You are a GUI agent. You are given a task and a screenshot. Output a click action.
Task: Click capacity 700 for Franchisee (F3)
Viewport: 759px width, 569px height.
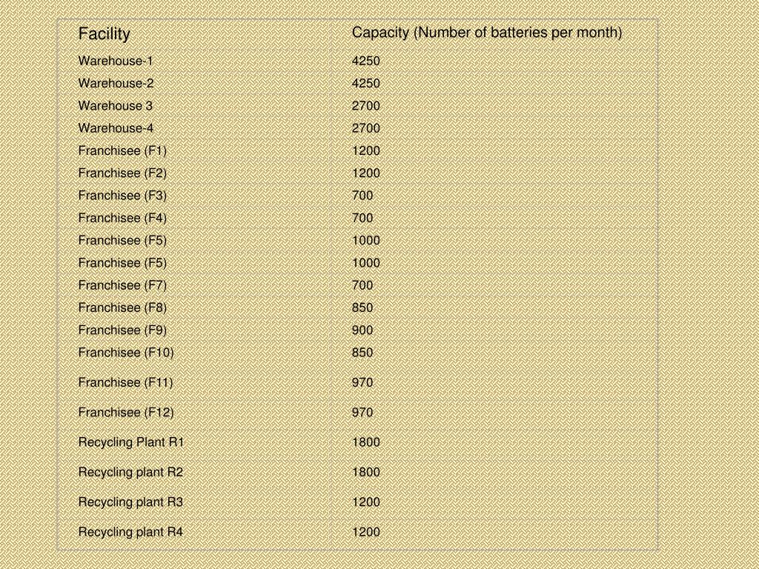coord(362,196)
